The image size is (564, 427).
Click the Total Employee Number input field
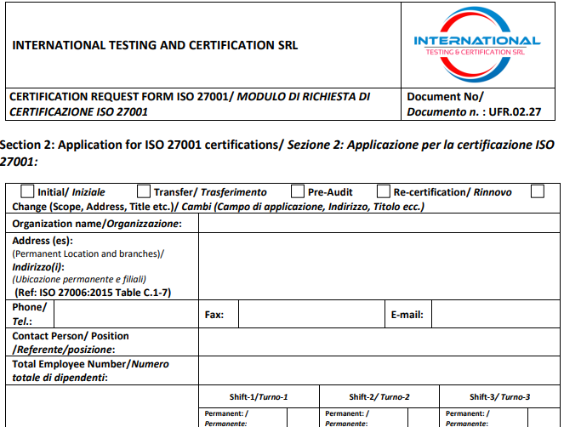click(379, 371)
